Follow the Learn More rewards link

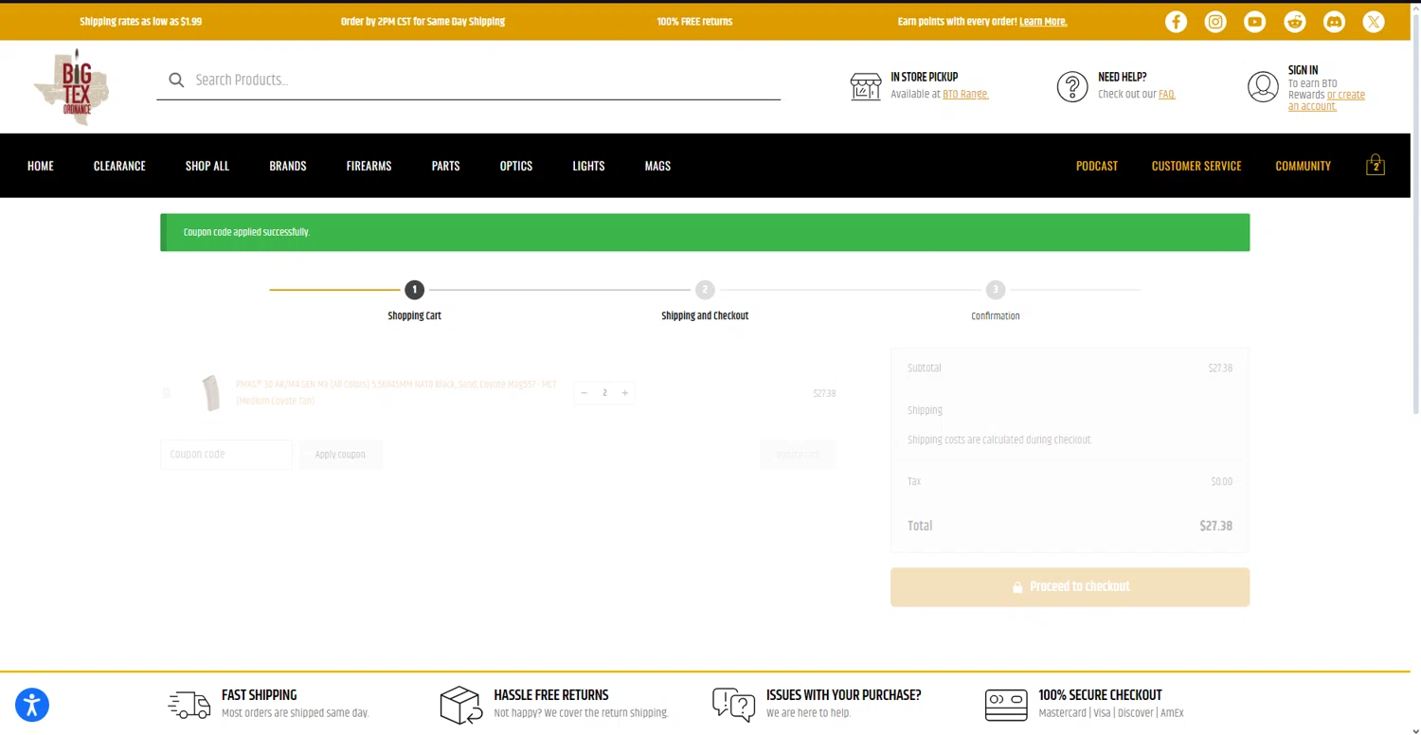pyautogui.click(x=1043, y=22)
